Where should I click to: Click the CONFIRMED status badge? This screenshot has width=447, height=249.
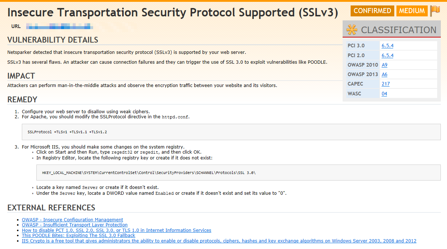[x=372, y=11]
